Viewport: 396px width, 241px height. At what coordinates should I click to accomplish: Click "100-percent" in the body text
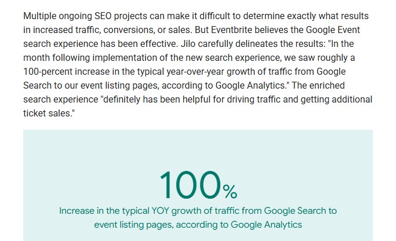tap(48, 72)
